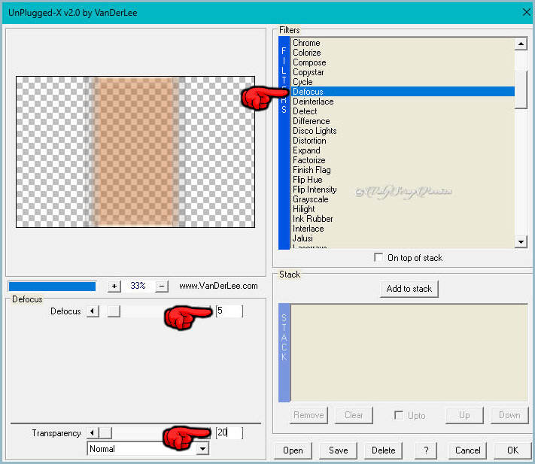Open help with the question mark button
This screenshot has width=535, height=464.
426,450
